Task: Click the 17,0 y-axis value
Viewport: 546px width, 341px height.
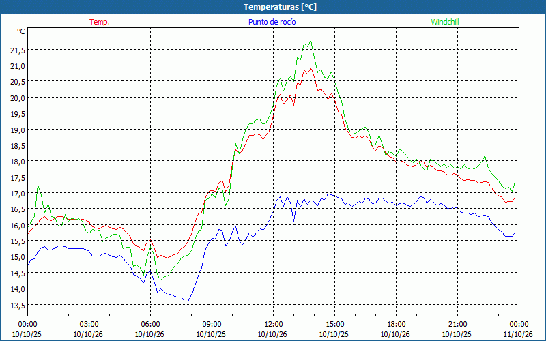Action: point(18,194)
